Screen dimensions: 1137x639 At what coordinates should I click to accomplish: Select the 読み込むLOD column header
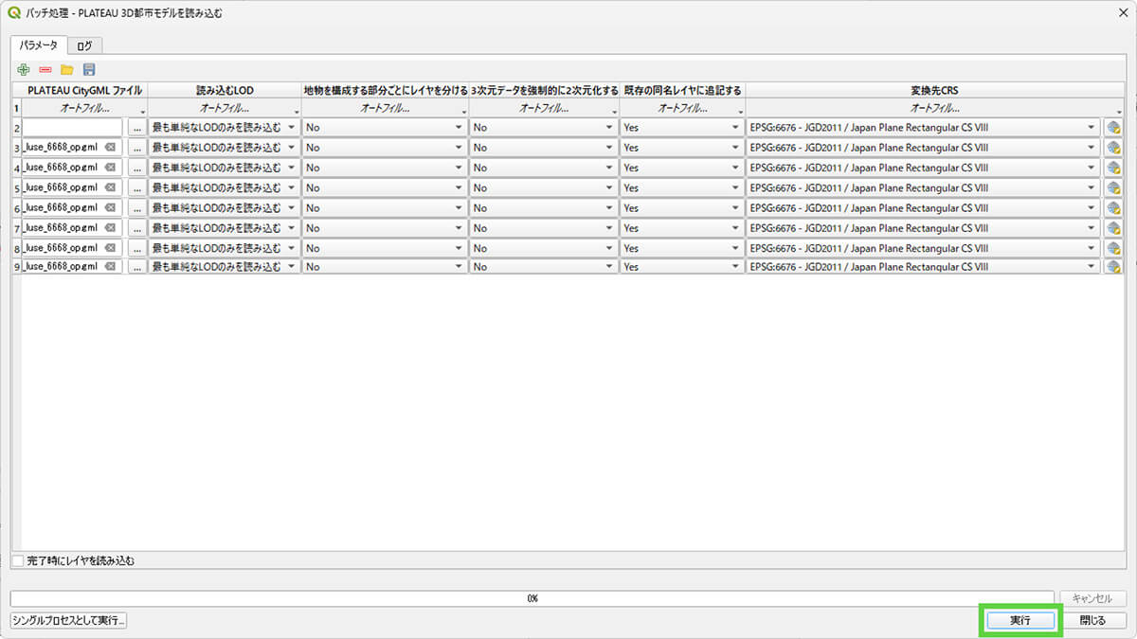coord(225,90)
